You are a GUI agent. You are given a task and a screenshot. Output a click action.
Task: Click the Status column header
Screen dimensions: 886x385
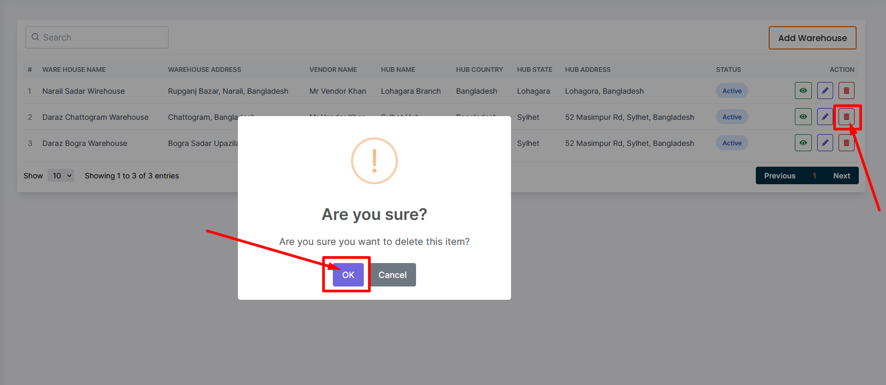(x=728, y=70)
